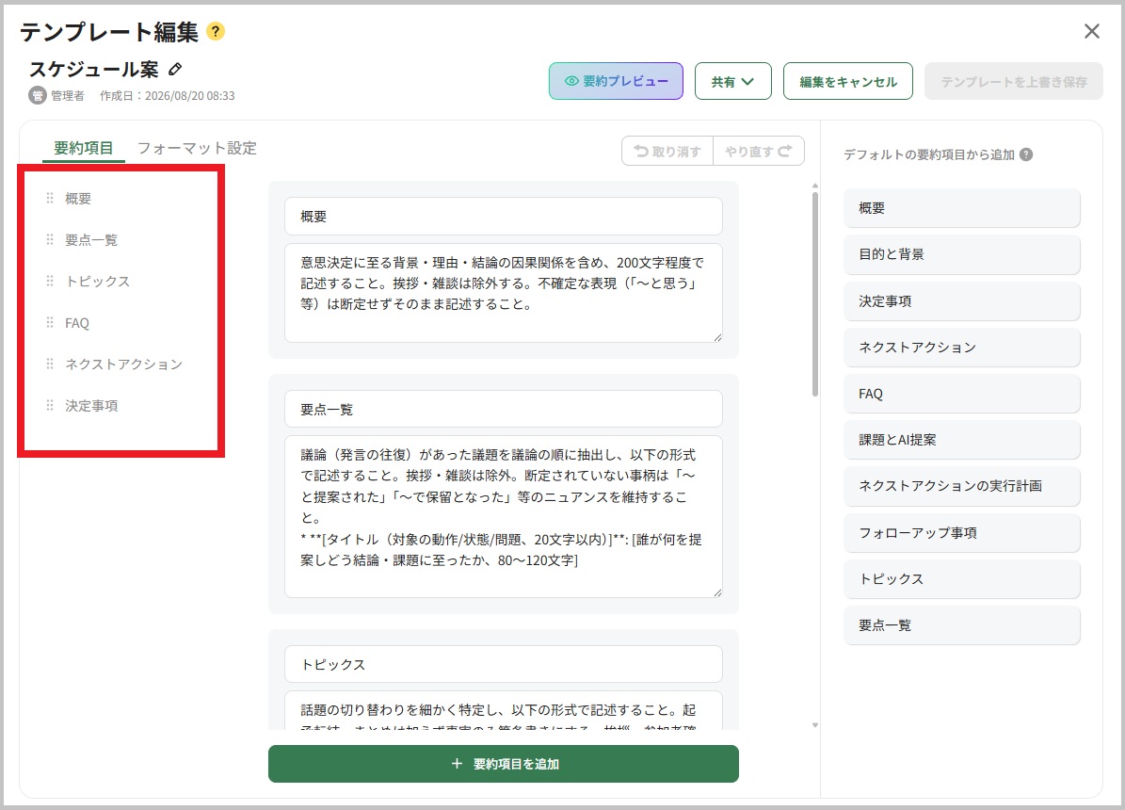
Task: Select ネクストアクション in the left item list
Action: (x=123, y=364)
